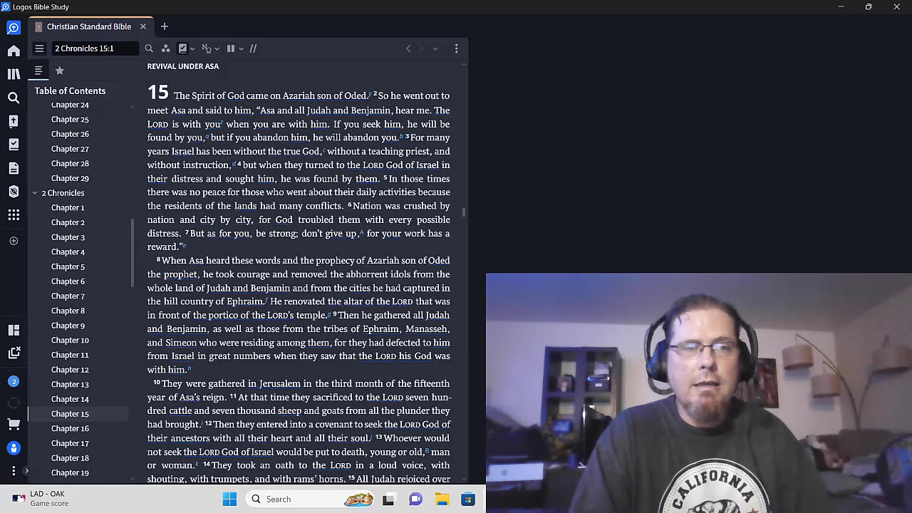The height and width of the screenshot is (513, 912).
Task: Click the Bible text pane scrollbar marker
Action: point(464,212)
